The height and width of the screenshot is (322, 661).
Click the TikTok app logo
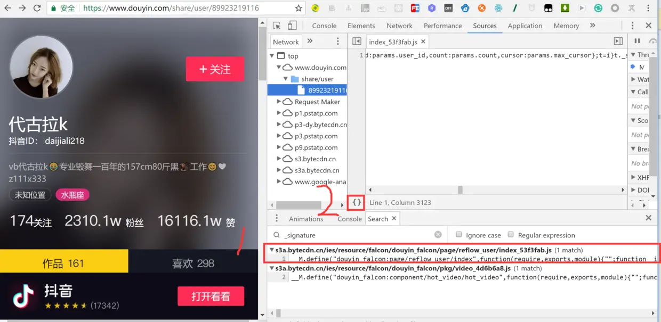point(23,296)
